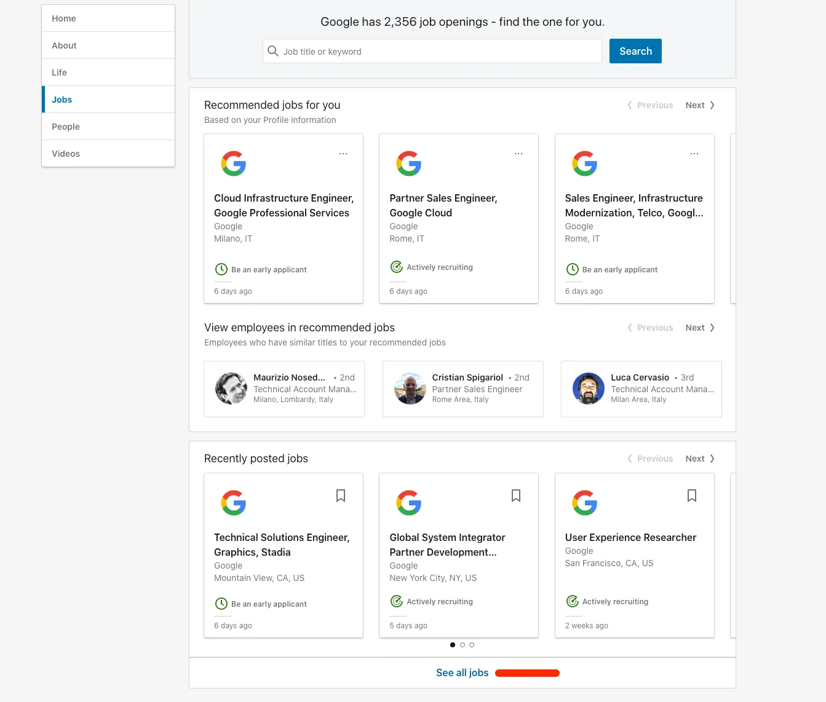Open the See all jobs link
Screen dimensions: 826x702
pos(462,672)
